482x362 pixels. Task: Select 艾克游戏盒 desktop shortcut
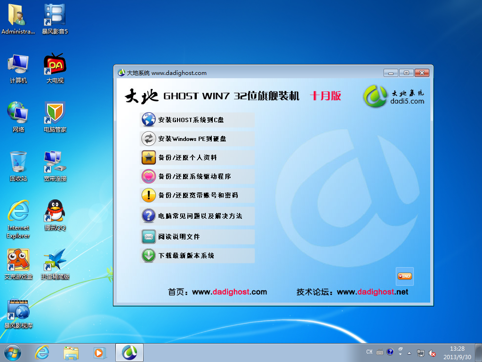point(18,264)
